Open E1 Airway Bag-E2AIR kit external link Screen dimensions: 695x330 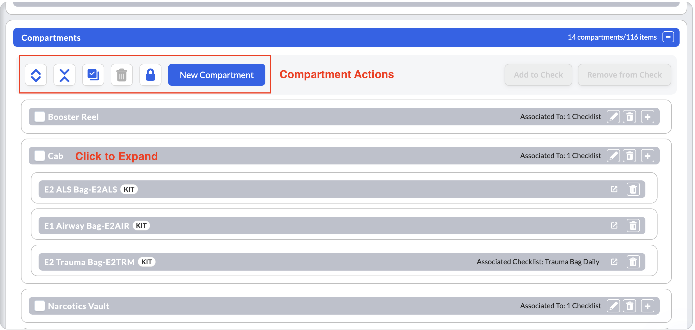pos(614,226)
